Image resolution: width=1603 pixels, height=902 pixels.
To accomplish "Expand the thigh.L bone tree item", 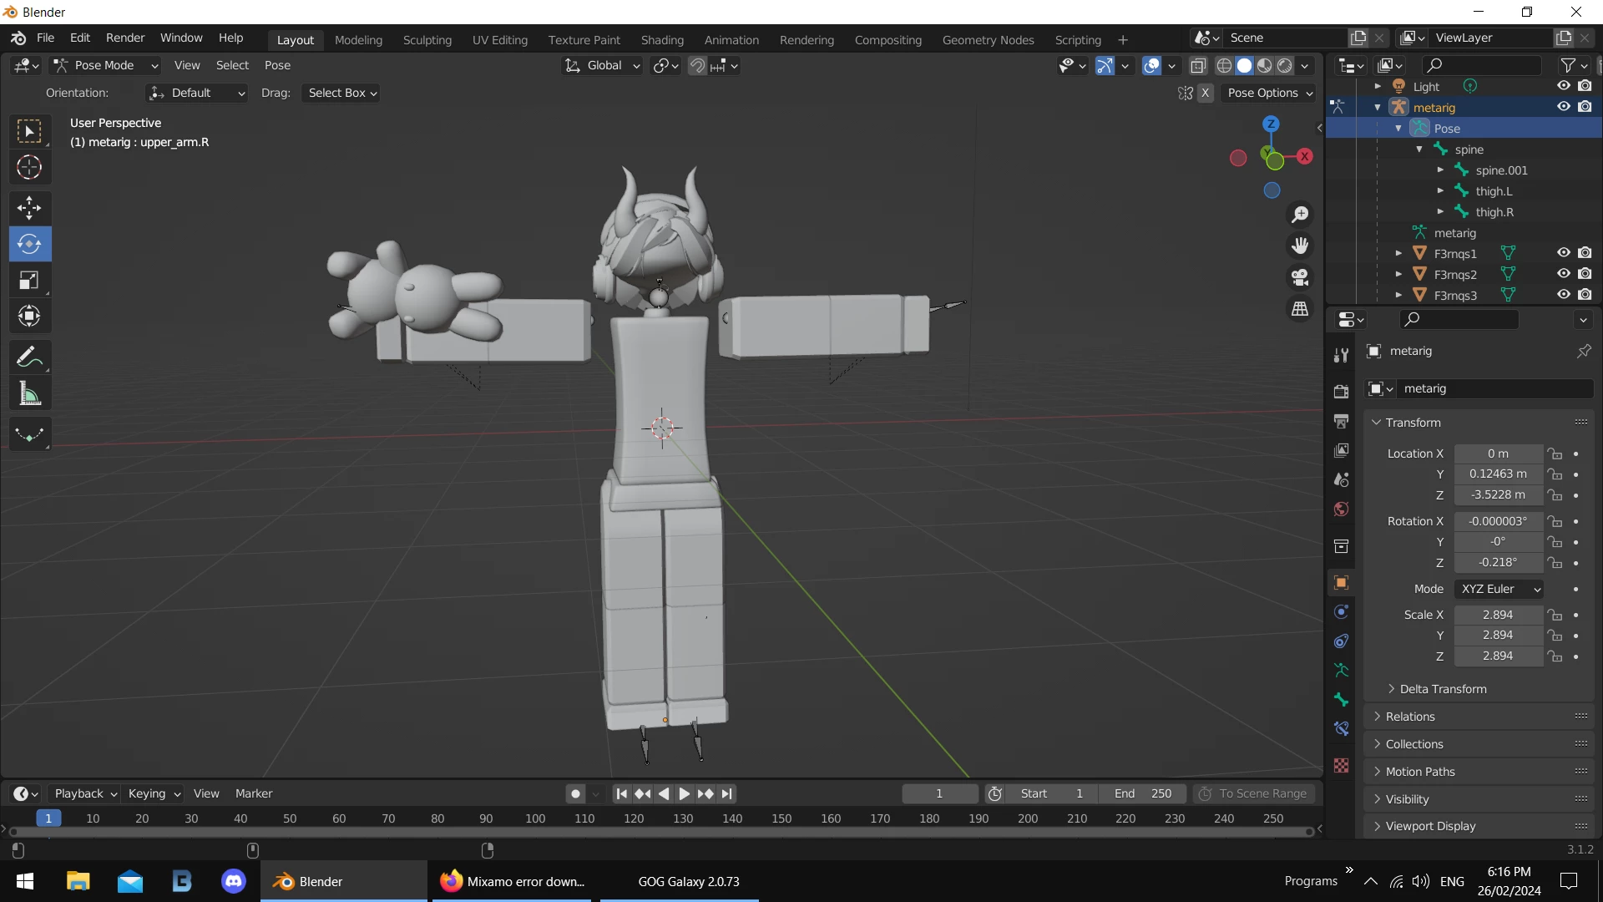I will coord(1440,191).
